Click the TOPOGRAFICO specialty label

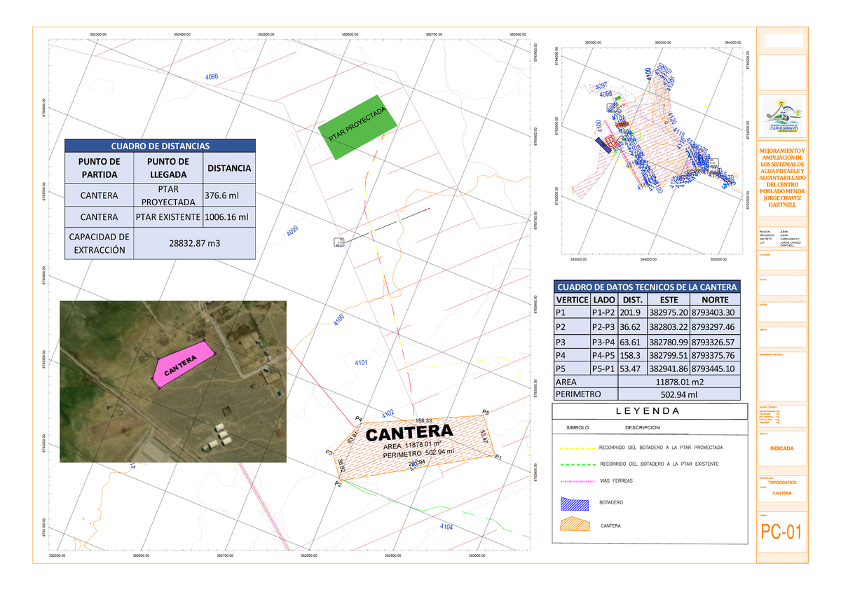click(782, 483)
